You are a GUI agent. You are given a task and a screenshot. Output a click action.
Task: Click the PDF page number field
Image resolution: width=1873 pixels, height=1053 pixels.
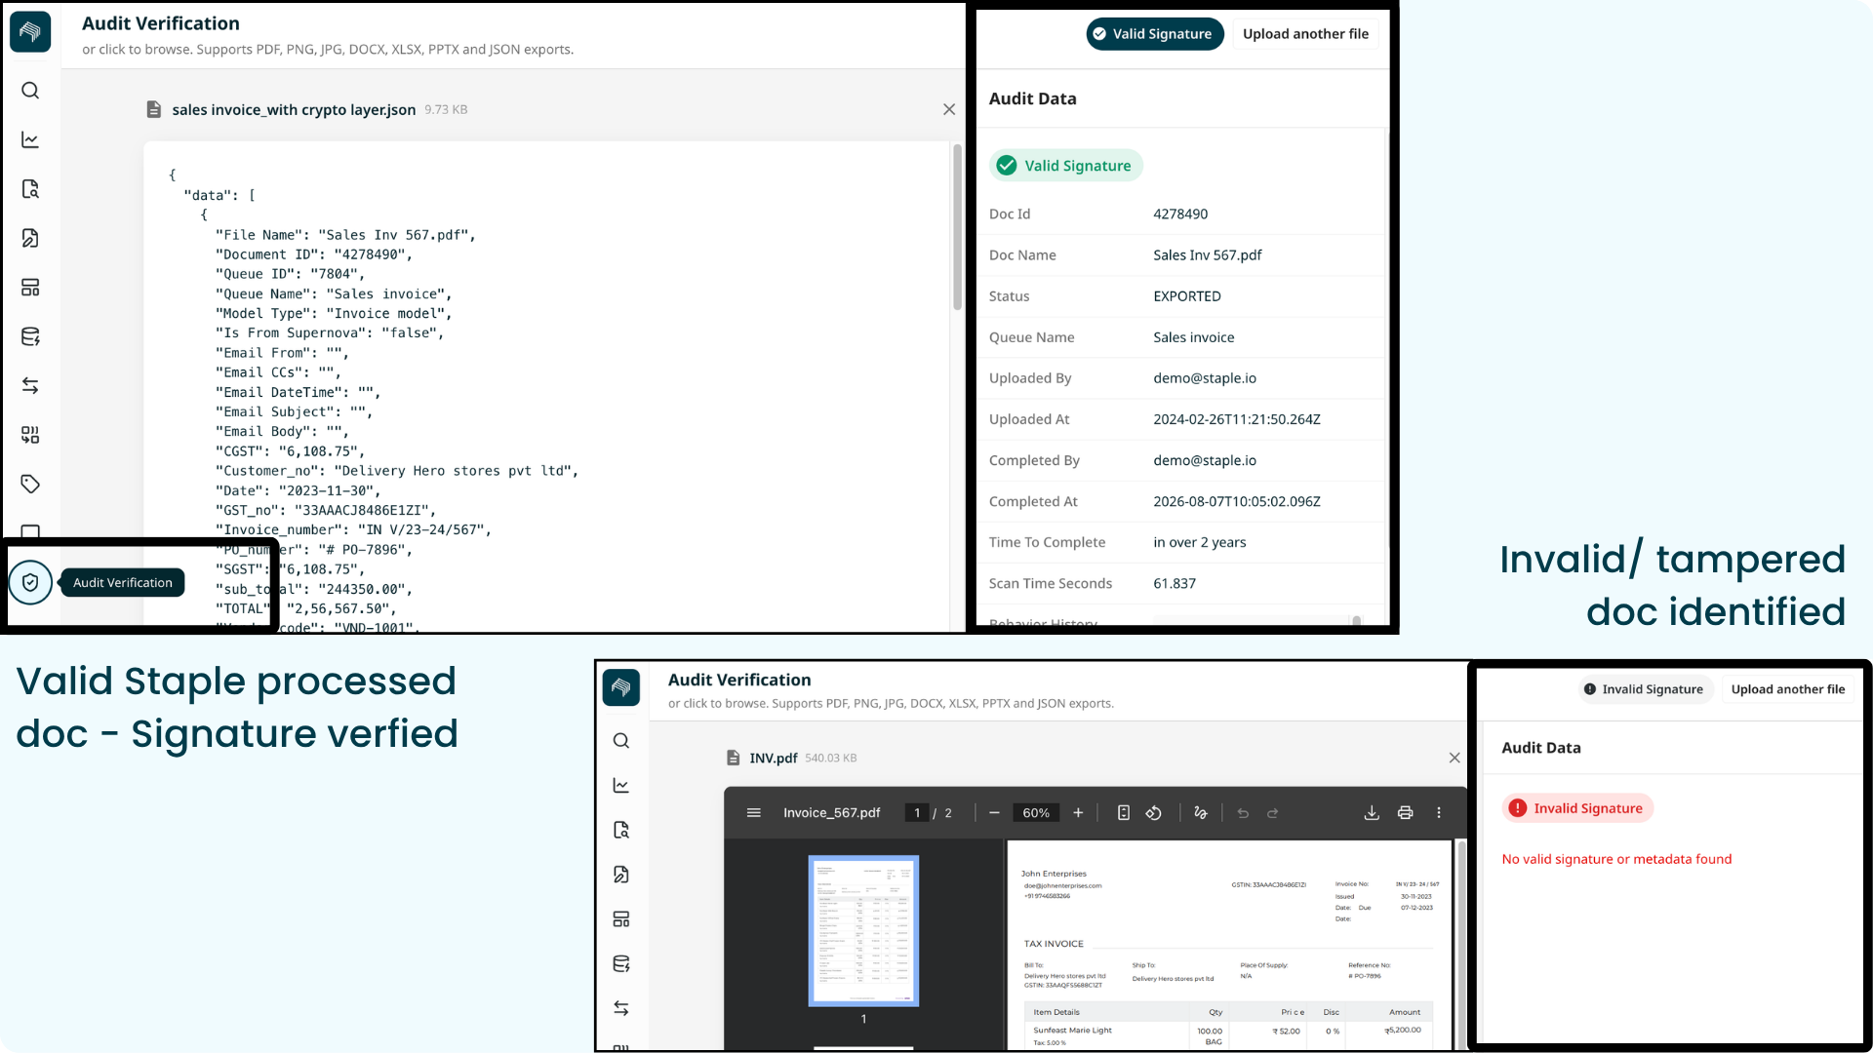(x=917, y=813)
